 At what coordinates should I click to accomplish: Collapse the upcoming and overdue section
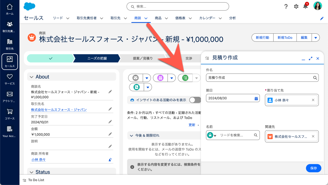click(x=131, y=136)
